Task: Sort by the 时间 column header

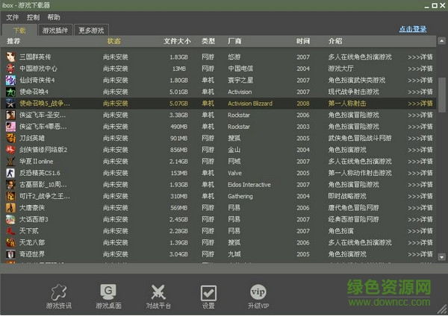Action: [303, 41]
